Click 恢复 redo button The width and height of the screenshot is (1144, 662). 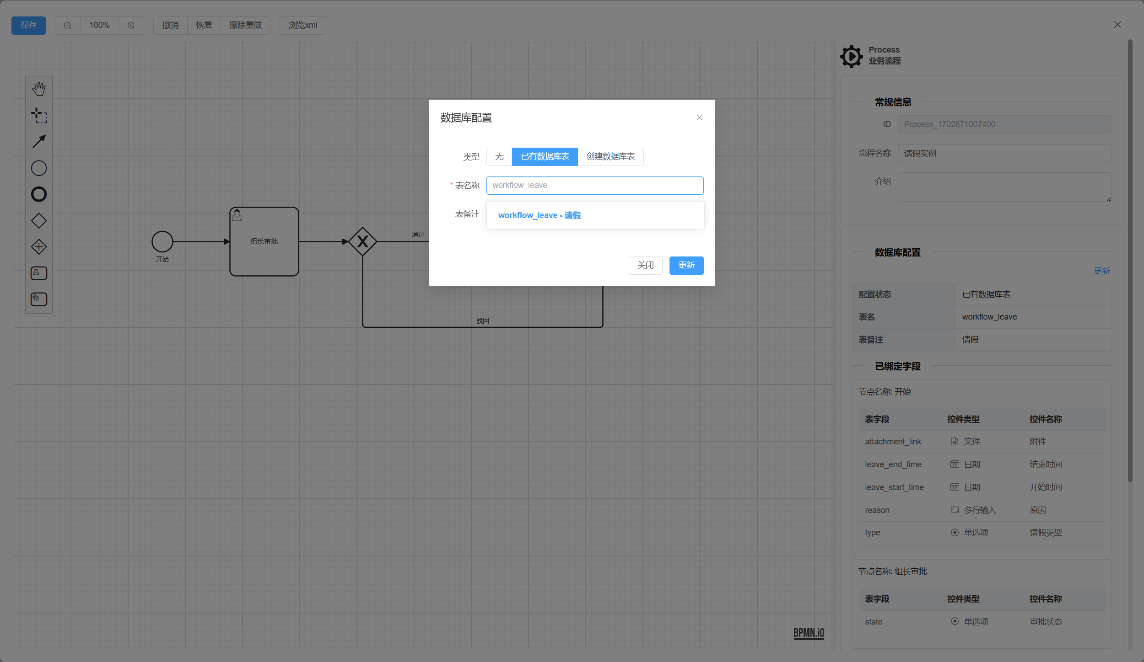pyautogui.click(x=204, y=26)
